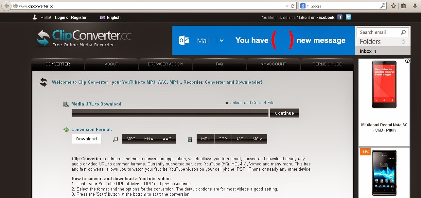The width and height of the screenshot is (421, 198).
Task: Choose AVI conversion format
Action: point(240,139)
